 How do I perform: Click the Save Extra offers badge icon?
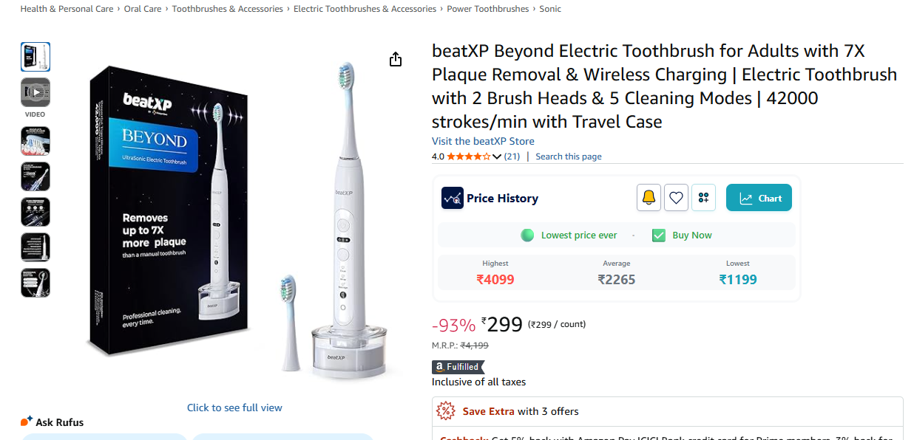[x=446, y=411]
